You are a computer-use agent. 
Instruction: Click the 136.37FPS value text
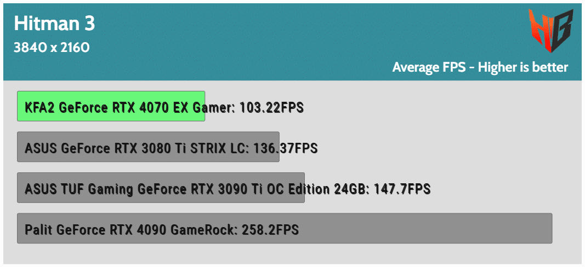pos(286,149)
